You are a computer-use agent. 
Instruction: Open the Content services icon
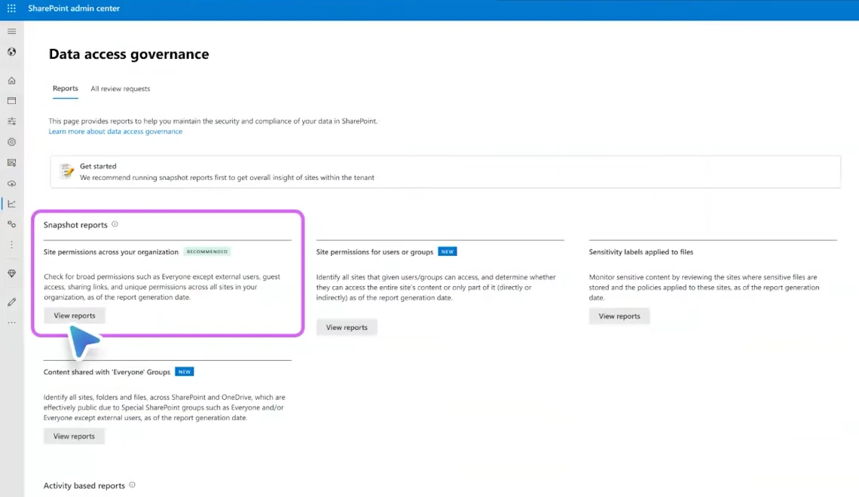tap(11, 163)
